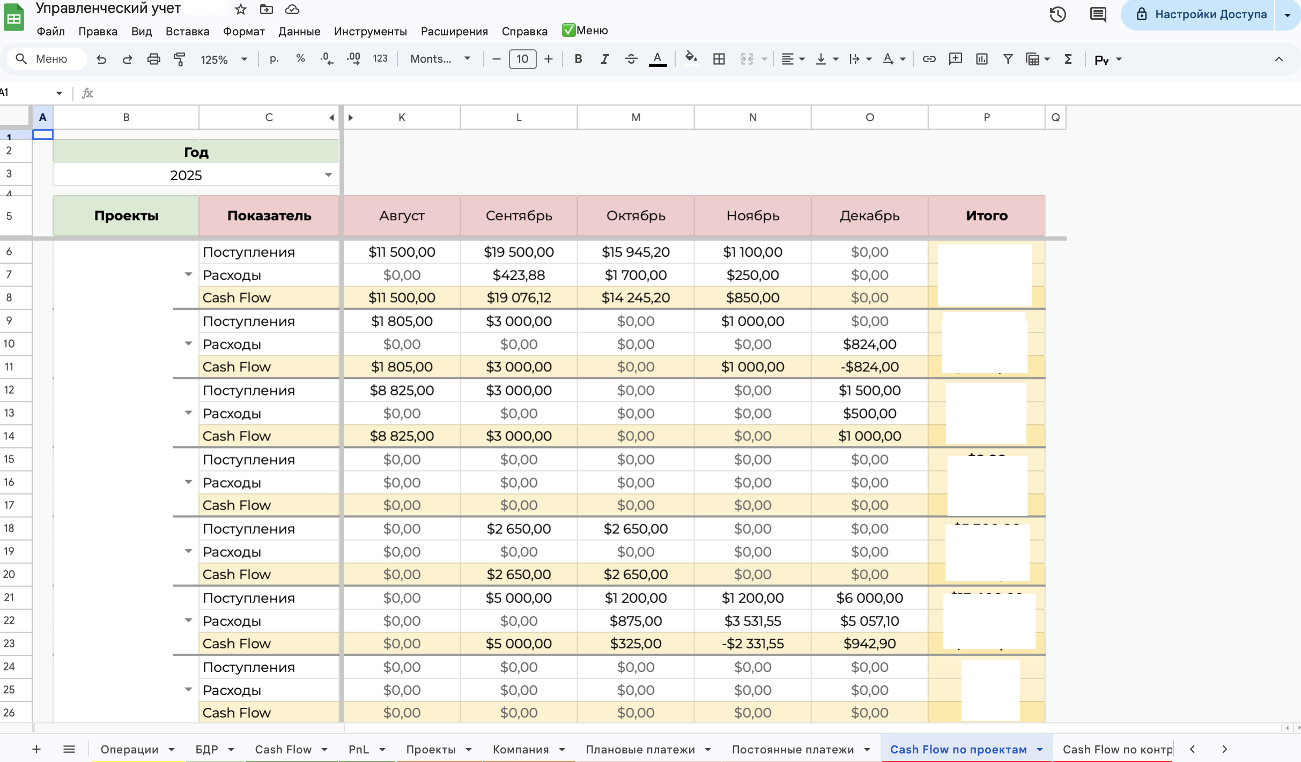Open the Monts... font dropdown
The height and width of the screenshot is (762, 1301).
point(440,59)
